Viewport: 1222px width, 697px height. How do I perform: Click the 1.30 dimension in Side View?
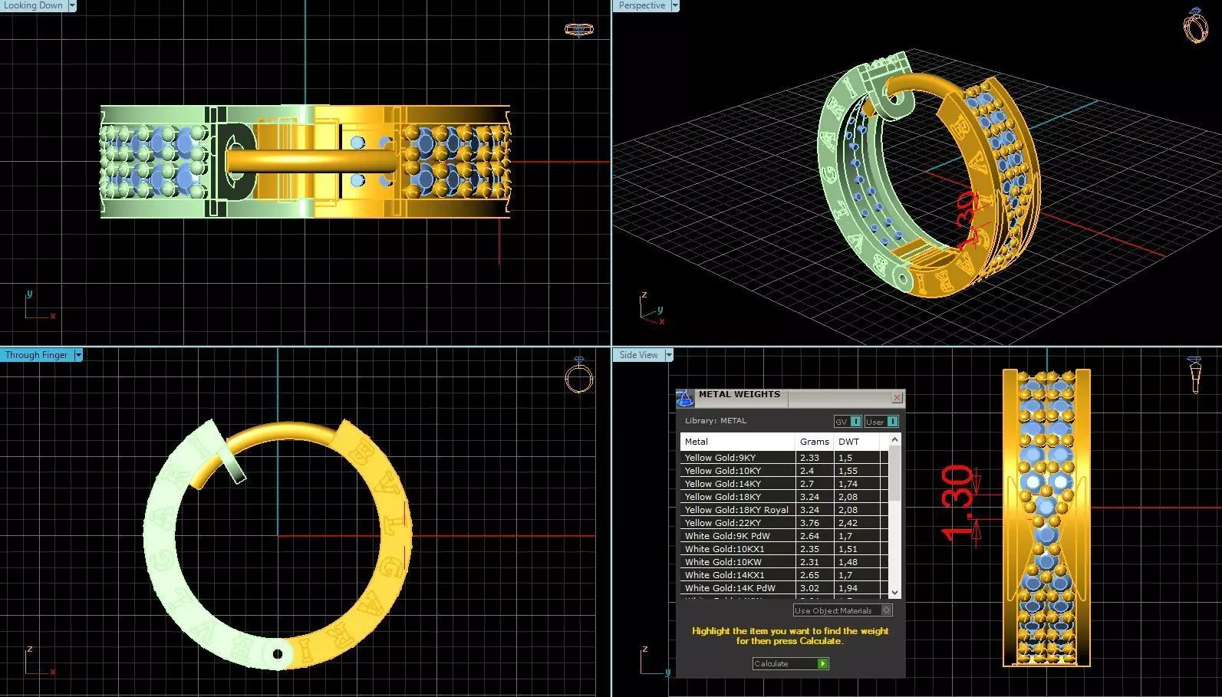[958, 502]
